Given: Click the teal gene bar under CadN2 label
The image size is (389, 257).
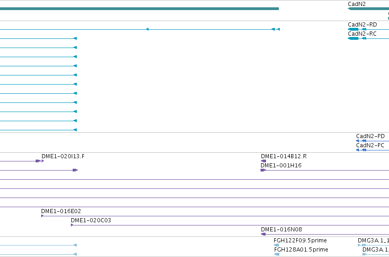Looking at the screenshot, I should (x=368, y=9).
